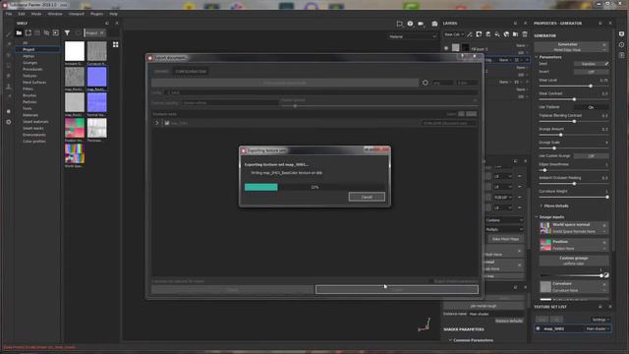Click the add paint layer icon in Layers

coord(488,34)
